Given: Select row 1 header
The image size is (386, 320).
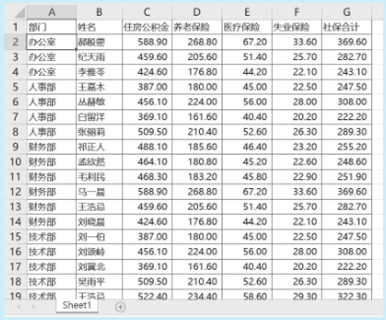Looking at the screenshot, I should [15, 27].
